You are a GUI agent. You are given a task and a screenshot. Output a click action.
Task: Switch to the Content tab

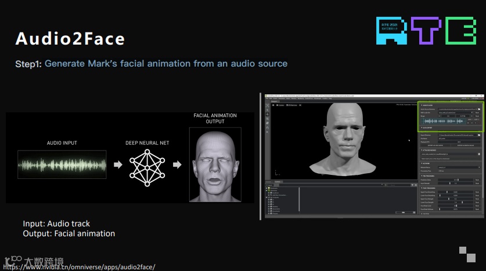(x=278, y=182)
